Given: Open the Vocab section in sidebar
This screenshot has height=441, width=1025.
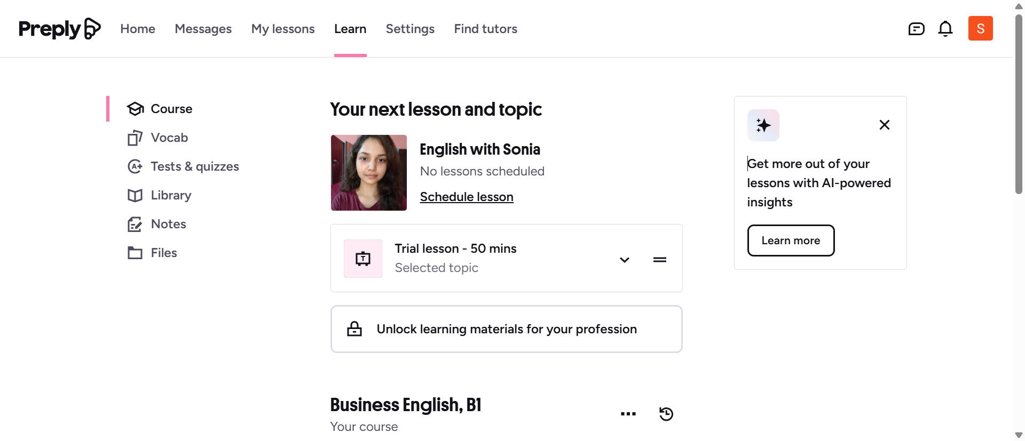Looking at the screenshot, I should pos(169,138).
